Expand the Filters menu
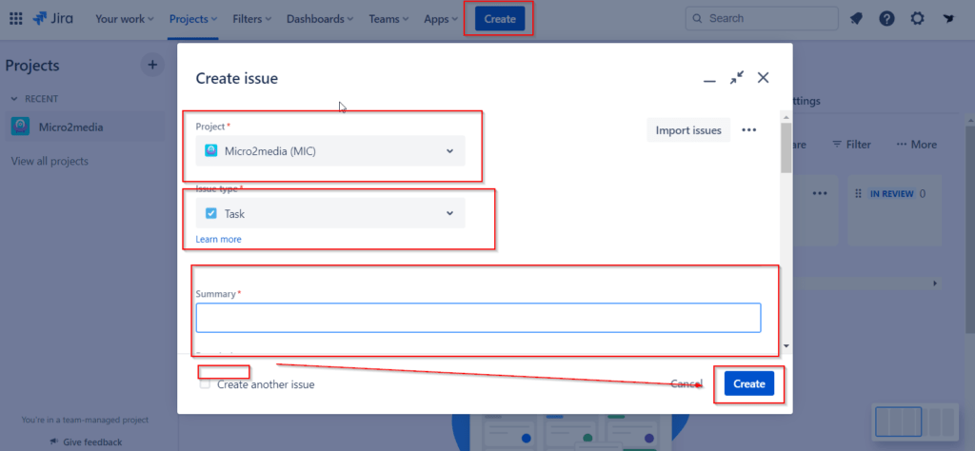This screenshot has height=451, width=975. pos(251,19)
